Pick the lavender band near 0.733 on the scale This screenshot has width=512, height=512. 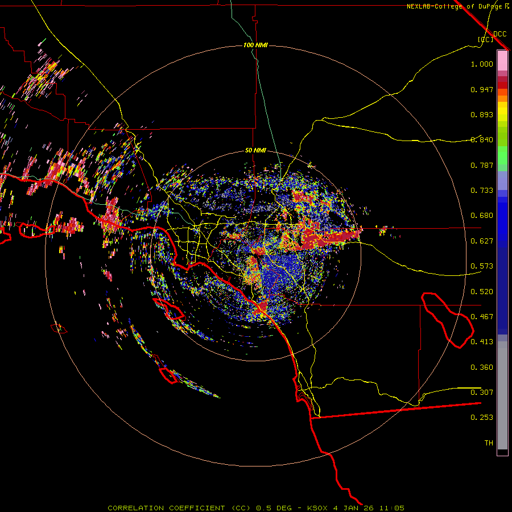(502, 180)
